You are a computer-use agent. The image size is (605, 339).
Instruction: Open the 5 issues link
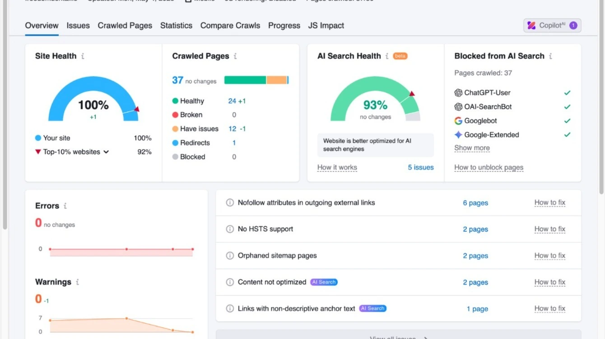(x=421, y=167)
